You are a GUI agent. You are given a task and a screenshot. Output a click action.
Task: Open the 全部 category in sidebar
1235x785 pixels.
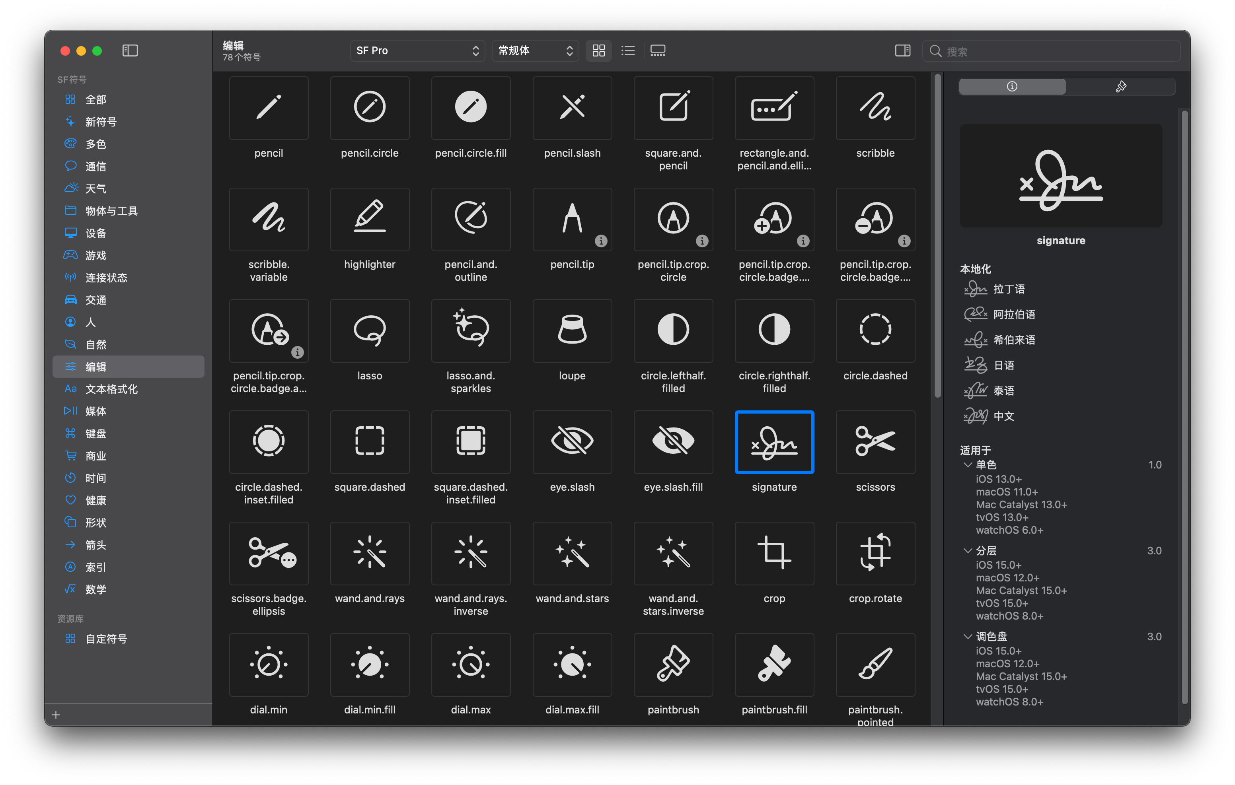(128, 99)
